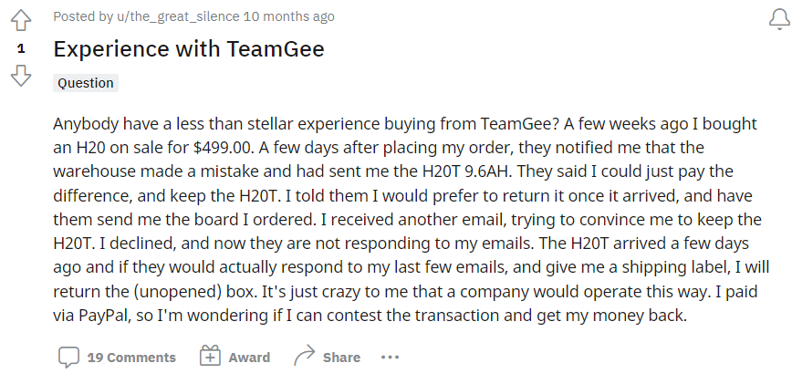Open the '19 Comments' label
Viewport: 792px width, 384px height.
(131, 358)
